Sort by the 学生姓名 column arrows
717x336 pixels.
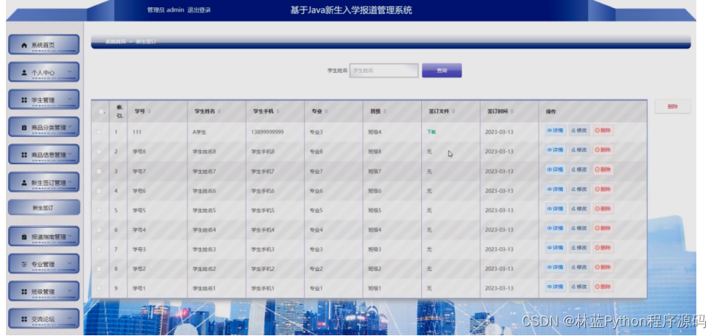[x=219, y=111]
